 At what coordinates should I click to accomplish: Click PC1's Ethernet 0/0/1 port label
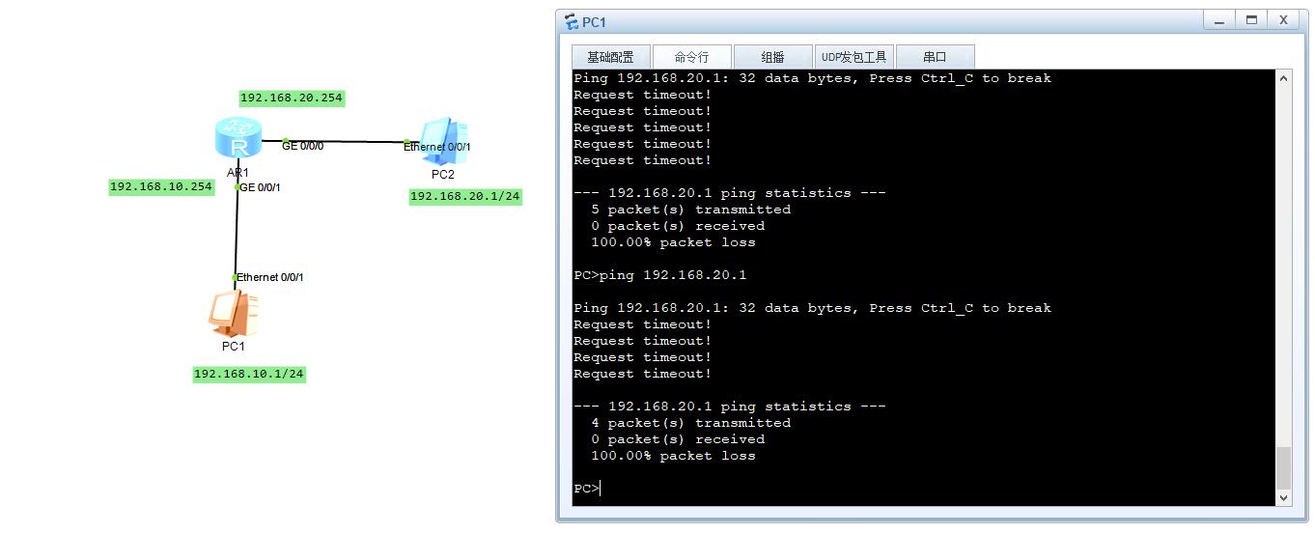[270, 277]
